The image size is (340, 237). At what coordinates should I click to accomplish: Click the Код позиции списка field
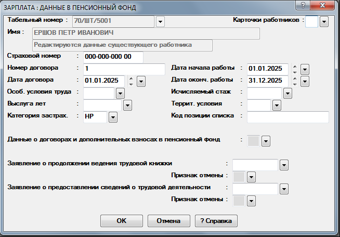288,116
